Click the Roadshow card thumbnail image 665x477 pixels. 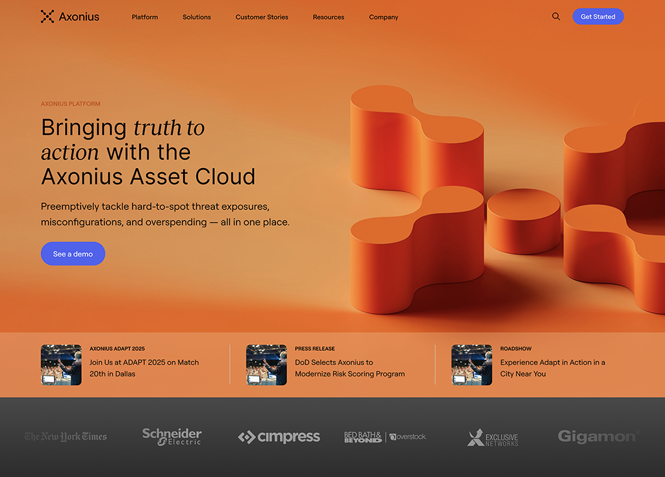click(x=471, y=365)
